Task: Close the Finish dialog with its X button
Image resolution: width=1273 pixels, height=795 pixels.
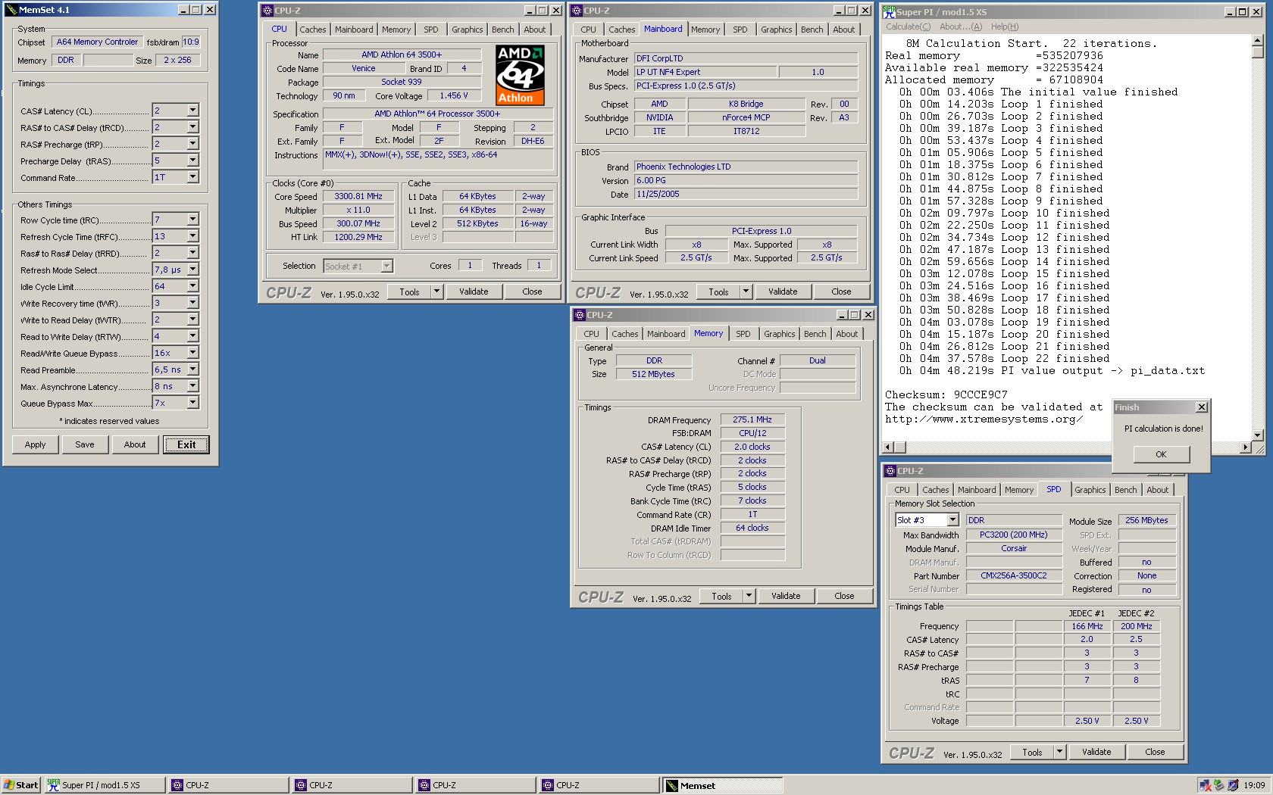Action: click(1201, 407)
